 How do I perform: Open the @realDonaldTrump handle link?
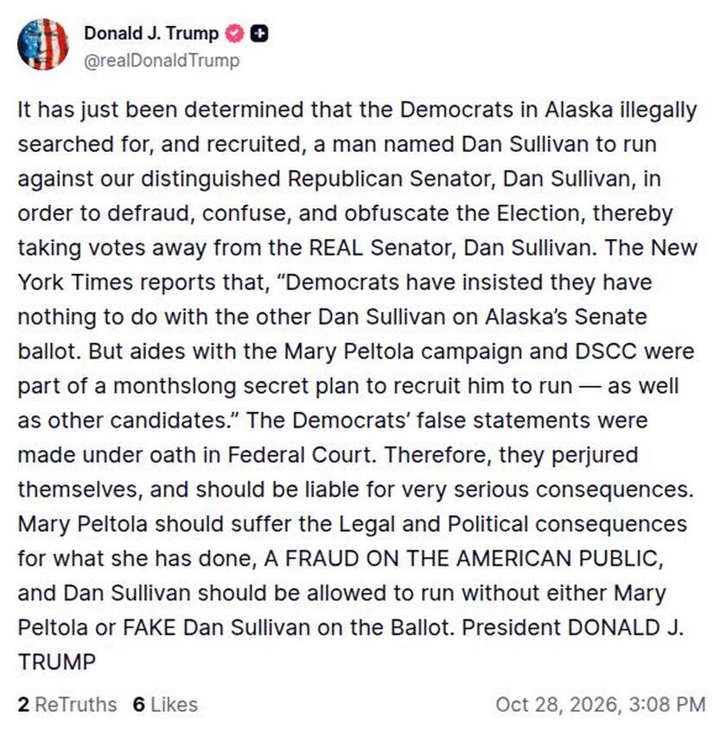[x=162, y=61]
